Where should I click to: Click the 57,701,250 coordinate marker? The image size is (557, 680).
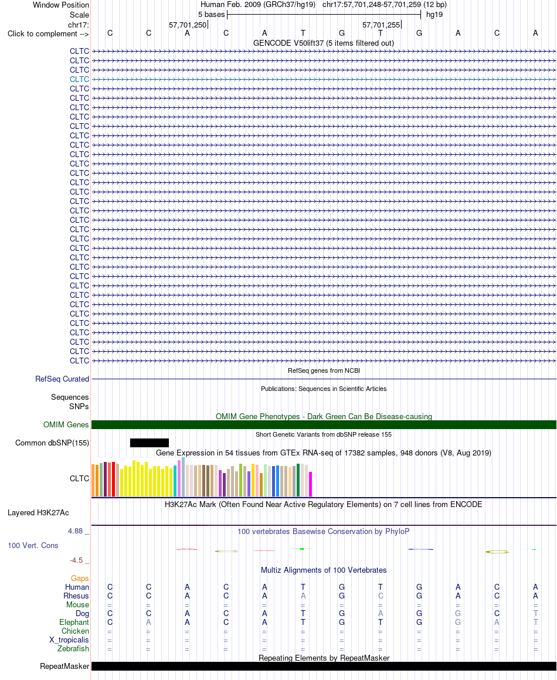188,25
